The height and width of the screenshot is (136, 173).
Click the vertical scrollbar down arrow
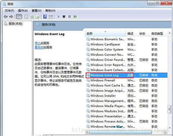point(170,128)
